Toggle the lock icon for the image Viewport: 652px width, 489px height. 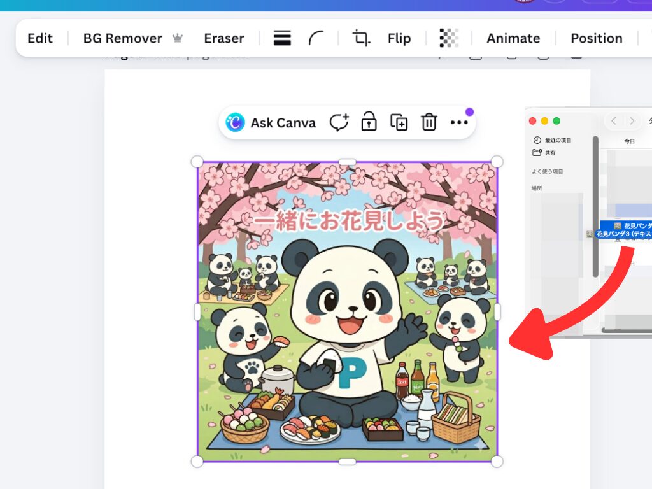pos(369,122)
